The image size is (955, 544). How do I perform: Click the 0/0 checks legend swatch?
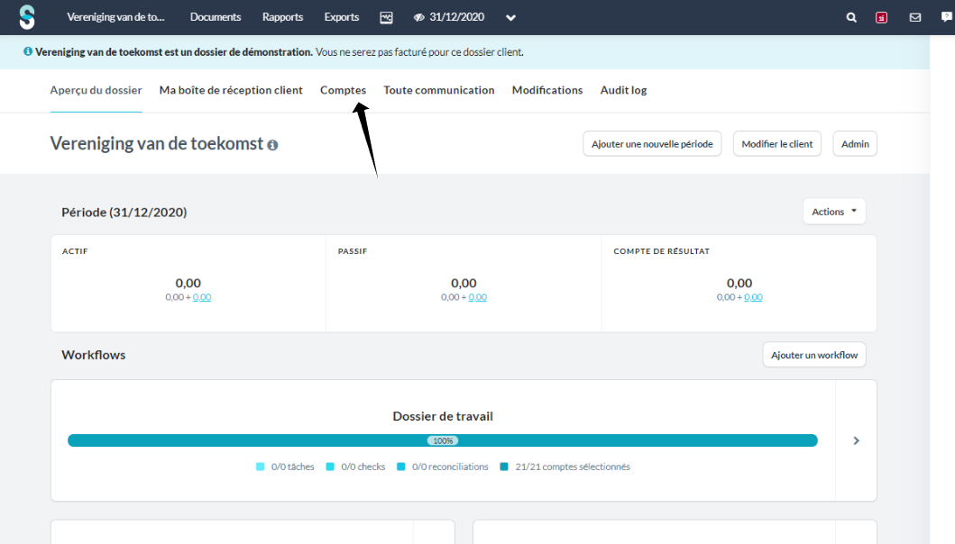(330, 467)
